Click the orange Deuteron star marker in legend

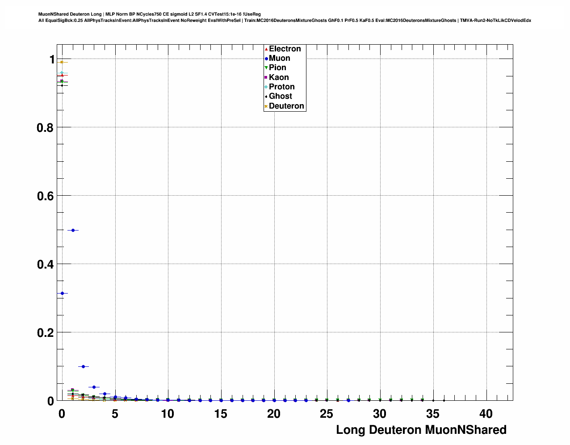point(266,106)
